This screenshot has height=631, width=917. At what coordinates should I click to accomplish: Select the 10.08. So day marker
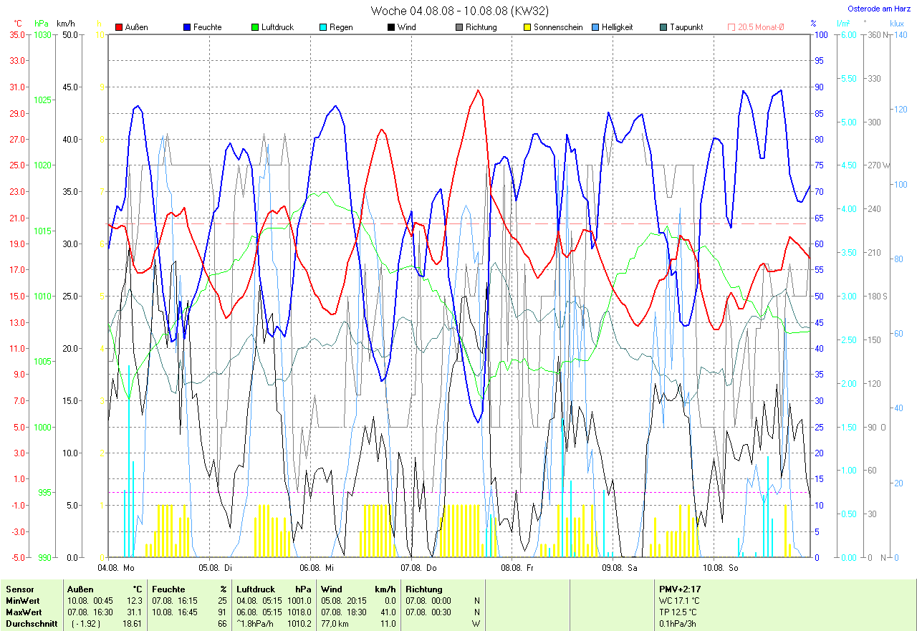click(x=720, y=567)
